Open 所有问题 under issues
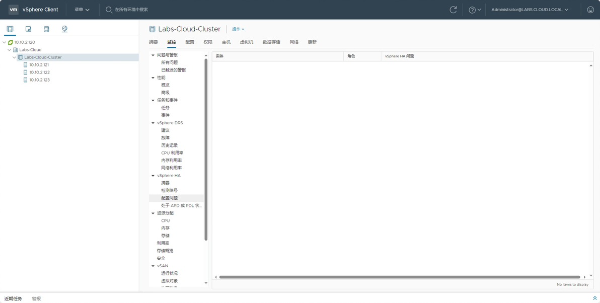The height and width of the screenshot is (303, 600). (170, 62)
